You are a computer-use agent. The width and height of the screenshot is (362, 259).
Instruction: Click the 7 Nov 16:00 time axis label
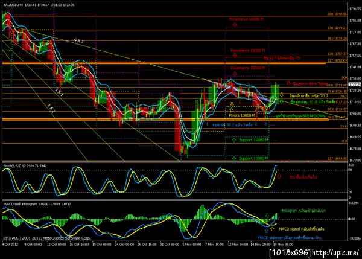pos(214,245)
